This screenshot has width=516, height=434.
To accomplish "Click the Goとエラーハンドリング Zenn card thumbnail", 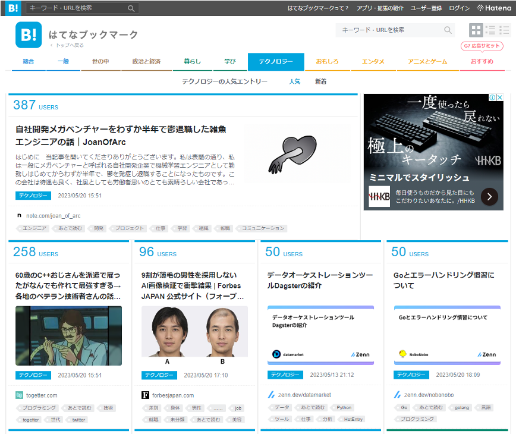I will click(x=447, y=336).
